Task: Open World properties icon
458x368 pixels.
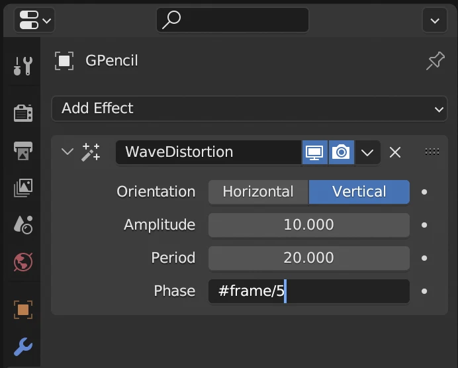Action: (x=23, y=262)
